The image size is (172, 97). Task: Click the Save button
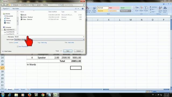pos(68,51)
